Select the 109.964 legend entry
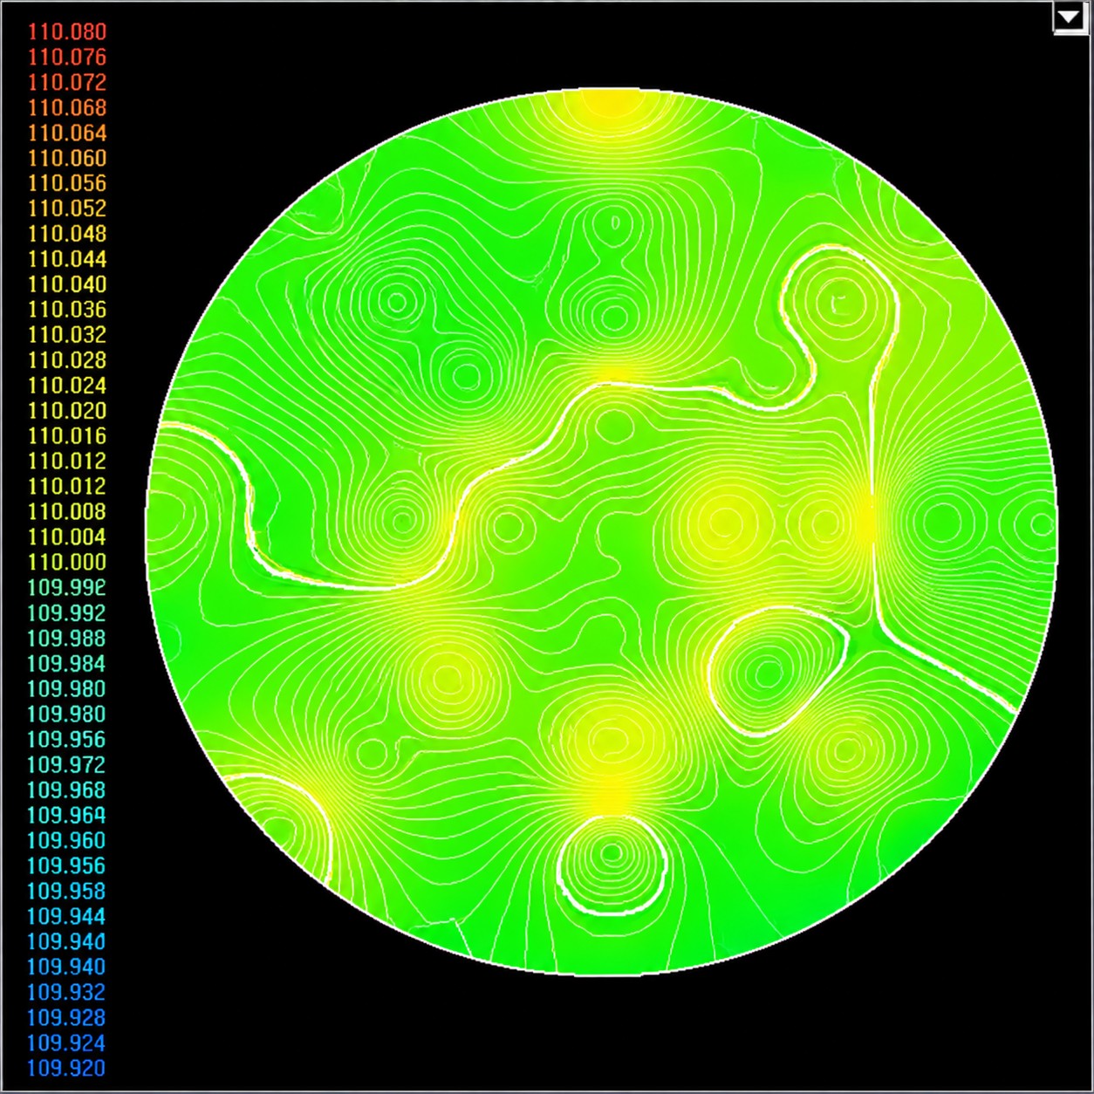The width and height of the screenshot is (1094, 1094). pyautogui.click(x=67, y=816)
